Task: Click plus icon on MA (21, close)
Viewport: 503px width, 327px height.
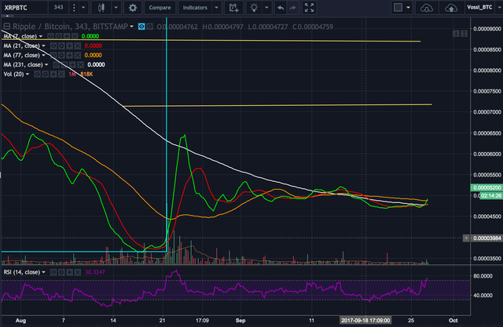Action: pos(70,45)
